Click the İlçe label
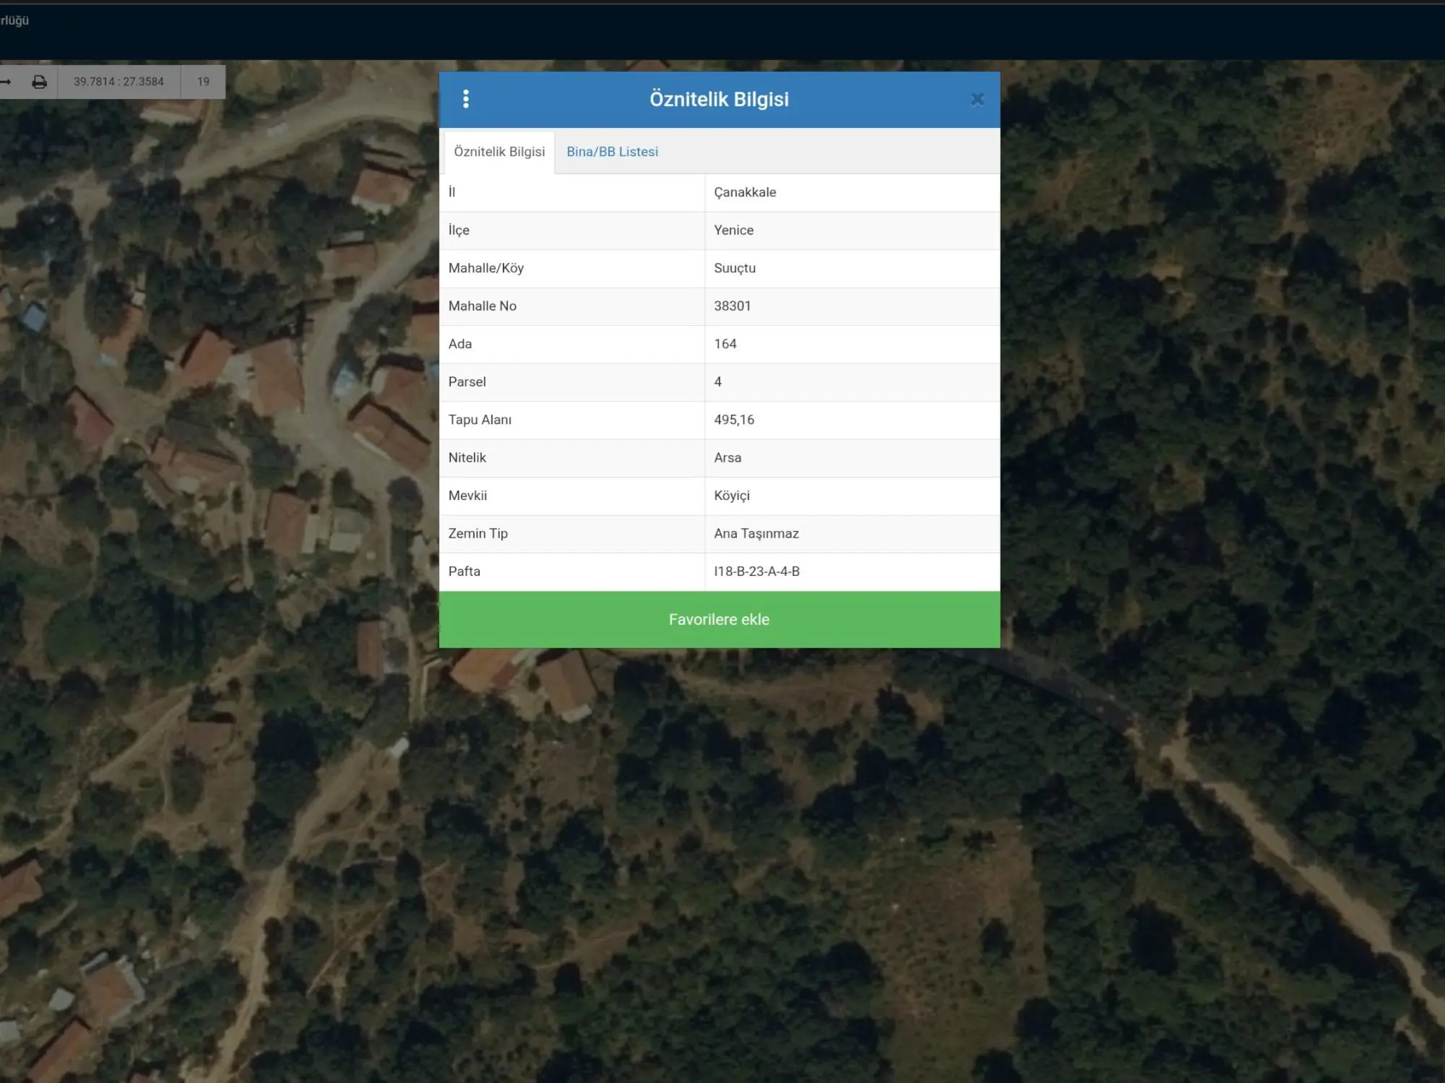The height and width of the screenshot is (1083, 1445). (x=459, y=230)
